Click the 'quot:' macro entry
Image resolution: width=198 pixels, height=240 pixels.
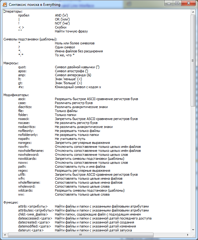click(x=22, y=67)
